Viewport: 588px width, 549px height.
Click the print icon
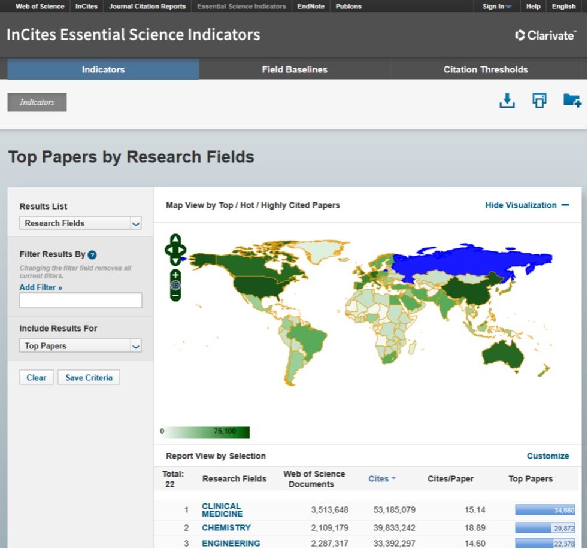539,101
